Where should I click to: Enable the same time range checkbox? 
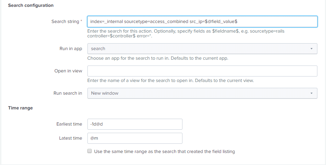(90, 151)
